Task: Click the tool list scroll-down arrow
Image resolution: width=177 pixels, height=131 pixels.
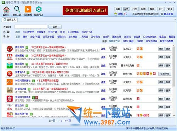Action: click(174, 116)
